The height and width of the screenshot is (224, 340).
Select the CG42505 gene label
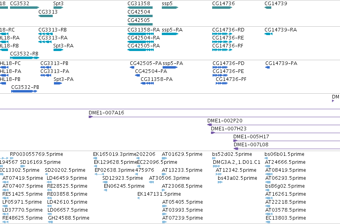[139, 20]
